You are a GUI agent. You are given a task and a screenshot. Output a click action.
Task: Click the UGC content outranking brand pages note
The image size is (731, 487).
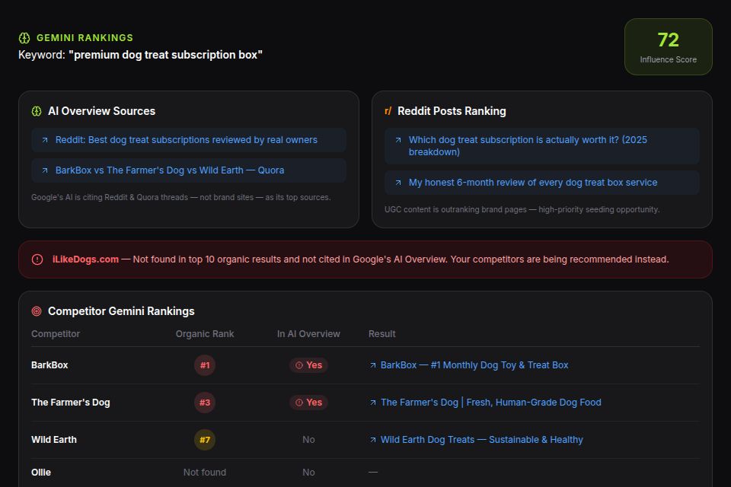point(522,210)
